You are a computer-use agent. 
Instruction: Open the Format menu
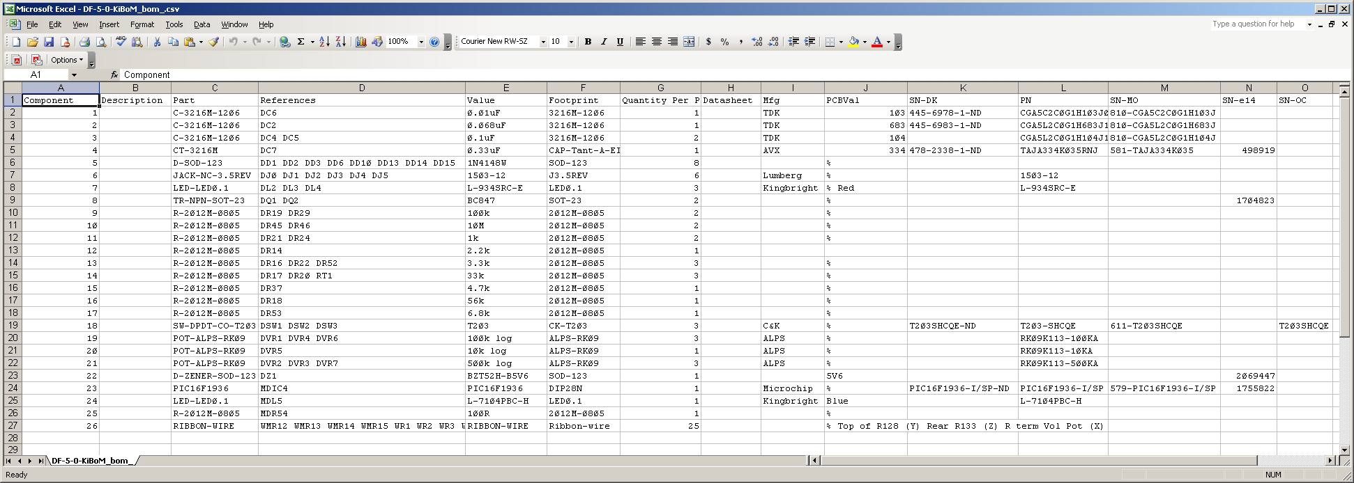142,24
